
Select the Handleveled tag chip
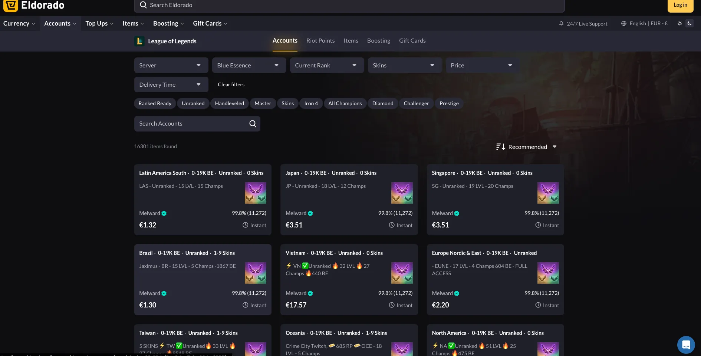(230, 103)
